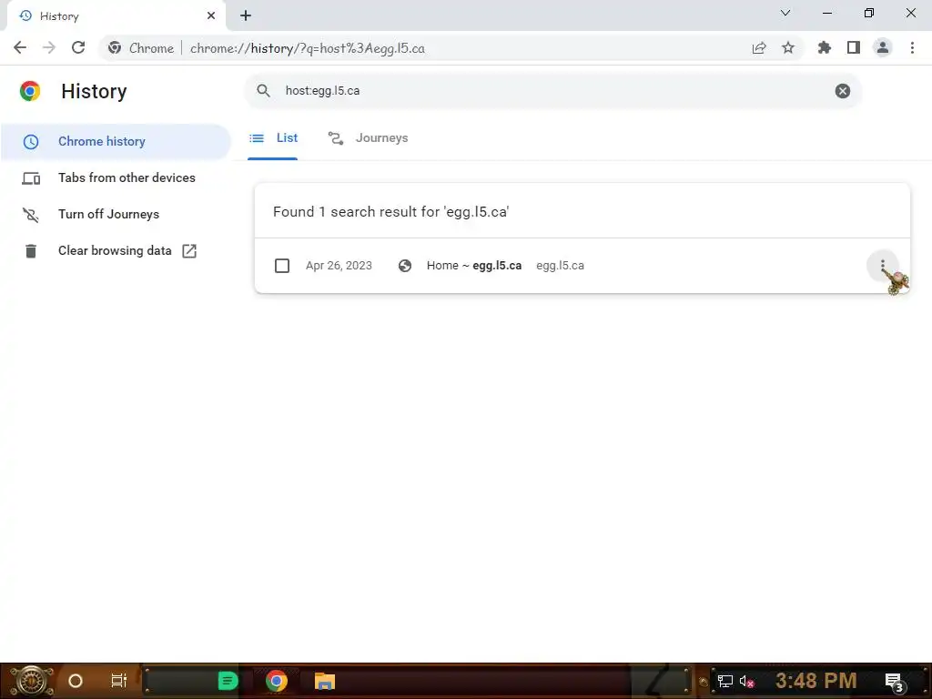Click the browser forward arrow
Viewport: 932px width, 699px height.
pos(49,48)
